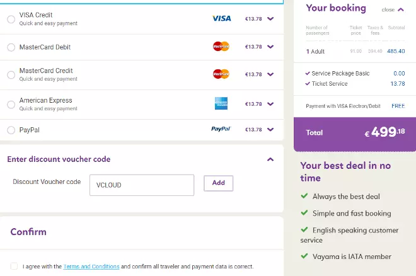
Task: Click the MasterCard Credit logo icon
Action: coord(221,74)
